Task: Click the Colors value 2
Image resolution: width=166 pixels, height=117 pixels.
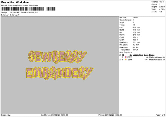Action: click(x=160, y=4)
